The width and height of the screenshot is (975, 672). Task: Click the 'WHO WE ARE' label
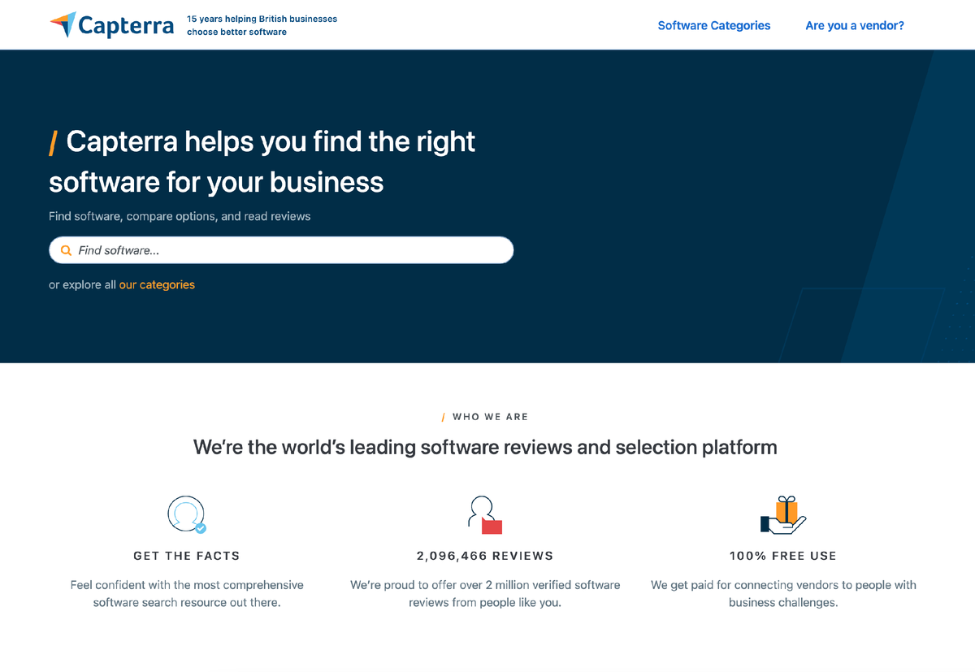click(x=490, y=417)
